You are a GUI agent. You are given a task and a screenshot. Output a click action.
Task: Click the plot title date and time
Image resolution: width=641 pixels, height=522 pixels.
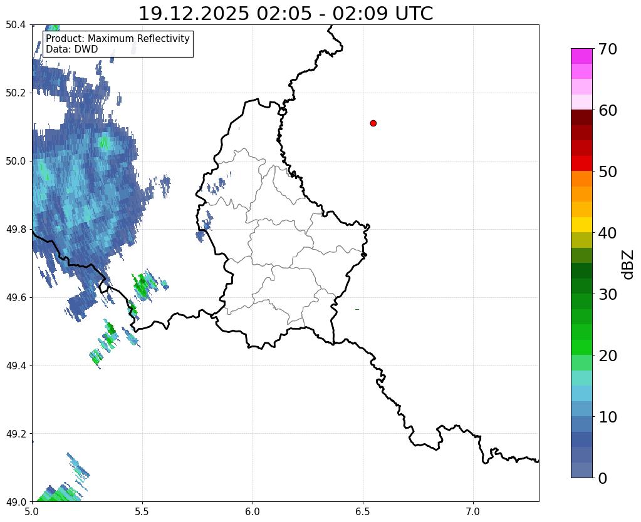(286, 14)
